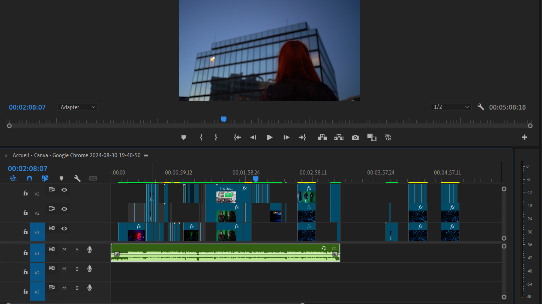The height and width of the screenshot is (304, 542).
Task: Solo audio track A2
Action: 77,268
